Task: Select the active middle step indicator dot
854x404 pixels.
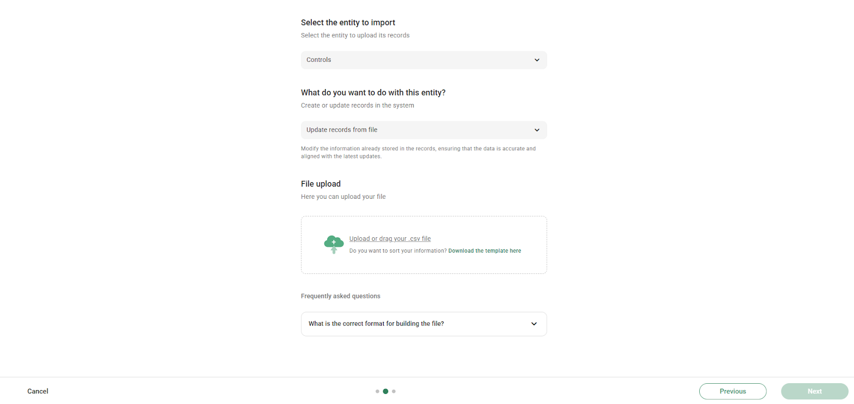Action: pos(385,391)
